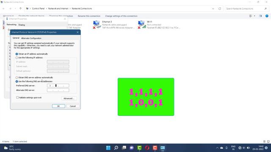Cancel the IPv4 properties dialog
Image resolution: width=271 pixels, height=152 pixels.
coord(72,106)
